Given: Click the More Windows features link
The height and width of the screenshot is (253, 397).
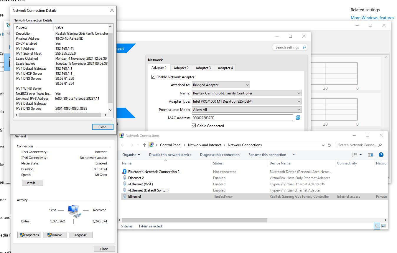Looking at the screenshot, I should pyautogui.click(x=372, y=18).
